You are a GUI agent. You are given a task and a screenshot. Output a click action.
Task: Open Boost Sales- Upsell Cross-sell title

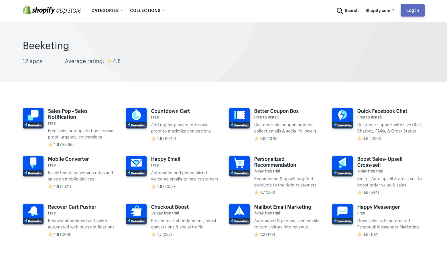[x=380, y=162]
